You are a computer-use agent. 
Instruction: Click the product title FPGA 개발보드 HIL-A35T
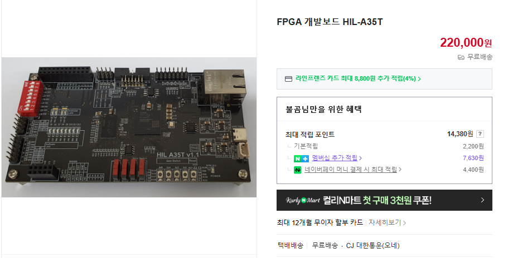click(330, 22)
